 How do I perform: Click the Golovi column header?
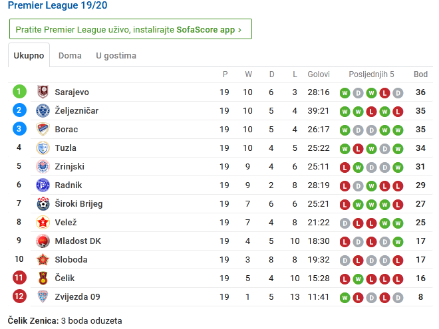coord(319,74)
